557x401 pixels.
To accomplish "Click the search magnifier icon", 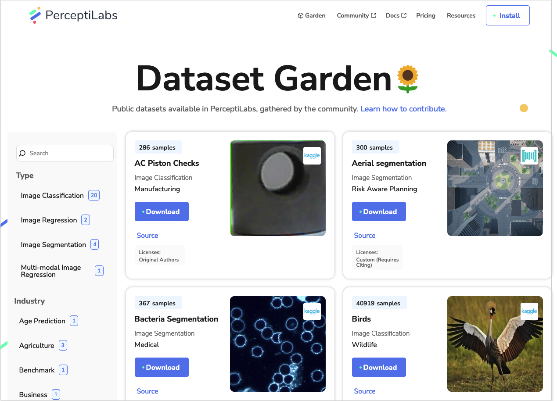I will [x=22, y=153].
